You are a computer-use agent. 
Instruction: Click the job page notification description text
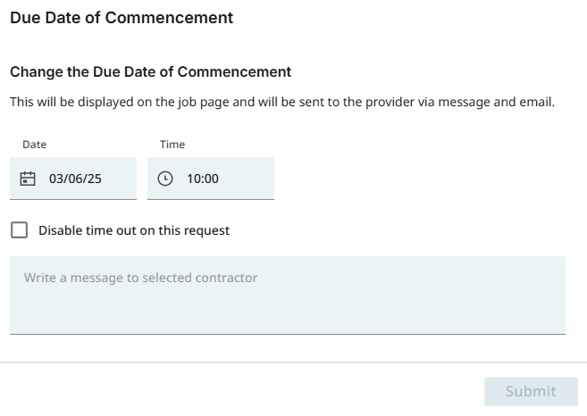coord(281,102)
